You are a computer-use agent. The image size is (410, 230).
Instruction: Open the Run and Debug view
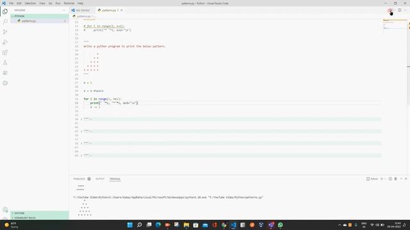point(5,42)
